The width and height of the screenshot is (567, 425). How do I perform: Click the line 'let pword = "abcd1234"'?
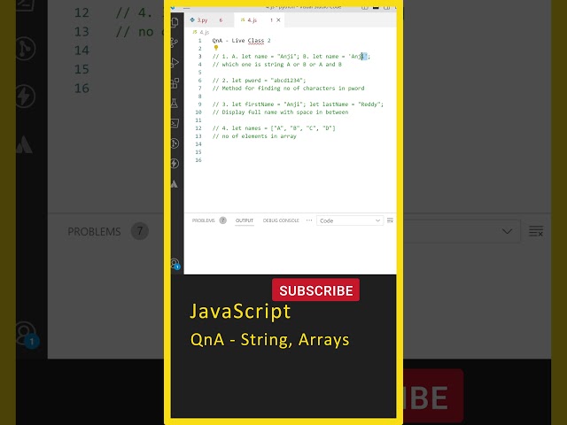tap(259, 81)
